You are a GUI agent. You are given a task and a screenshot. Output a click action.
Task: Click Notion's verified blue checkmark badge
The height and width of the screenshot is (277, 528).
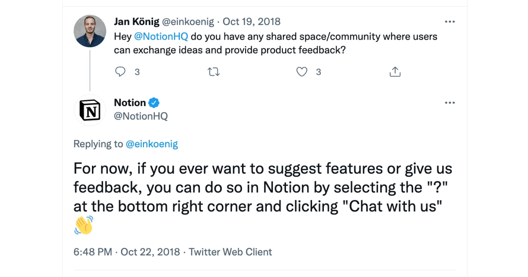(153, 102)
